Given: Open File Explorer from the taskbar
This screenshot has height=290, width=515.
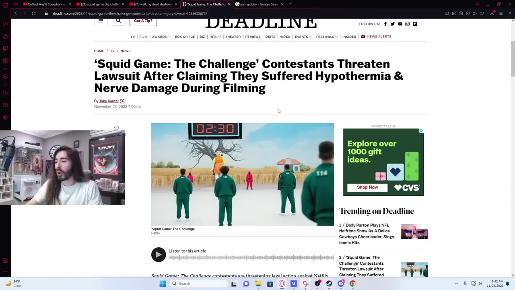Looking at the screenshot, I should pos(258,284).
